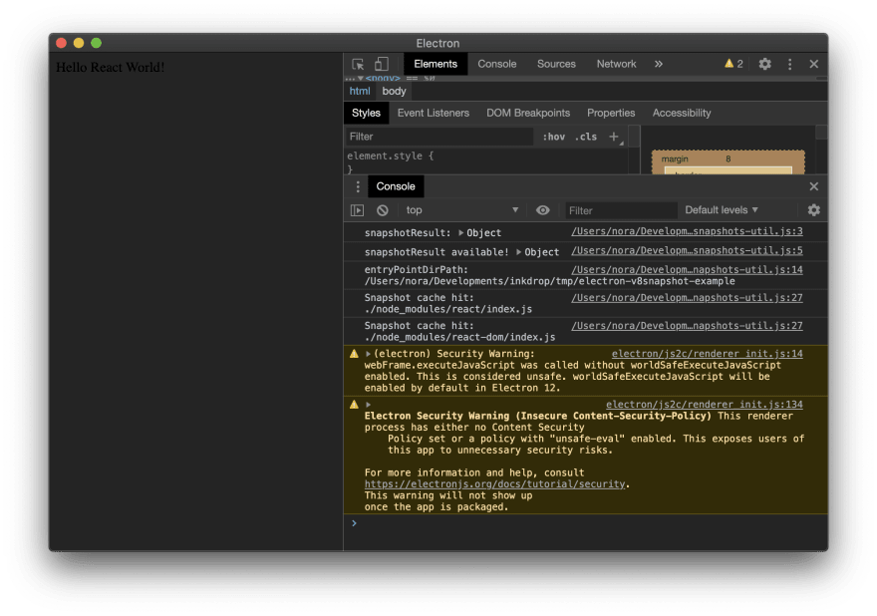
Task: Open the top execution context dropdown
Action: pyautogui.click(x=462, y=210)
